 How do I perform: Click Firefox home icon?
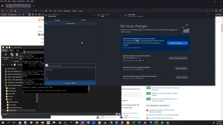pyautogui.click(x=15, y=11)
